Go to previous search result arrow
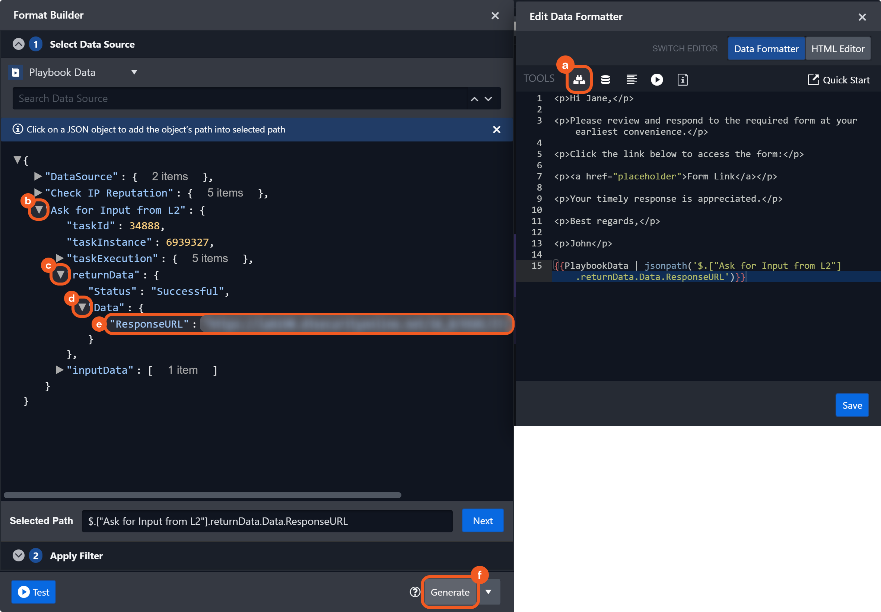This screenshot has width=881, height=612. point(474,99)
